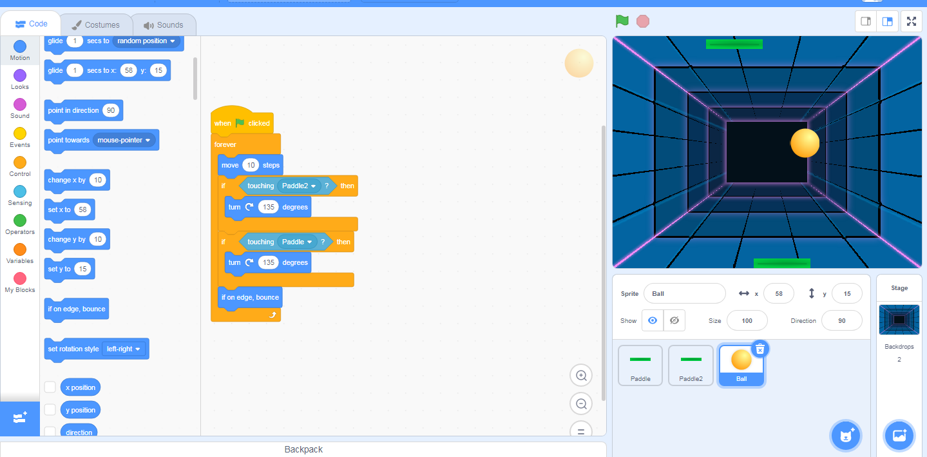Select the Paddle sprite thumbnail
The width and height of the screenshot is (927, 457).
(640, 365)
